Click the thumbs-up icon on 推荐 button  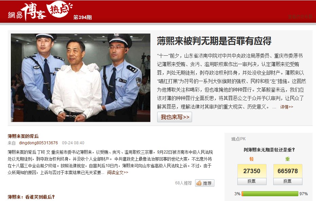[199, 183]
